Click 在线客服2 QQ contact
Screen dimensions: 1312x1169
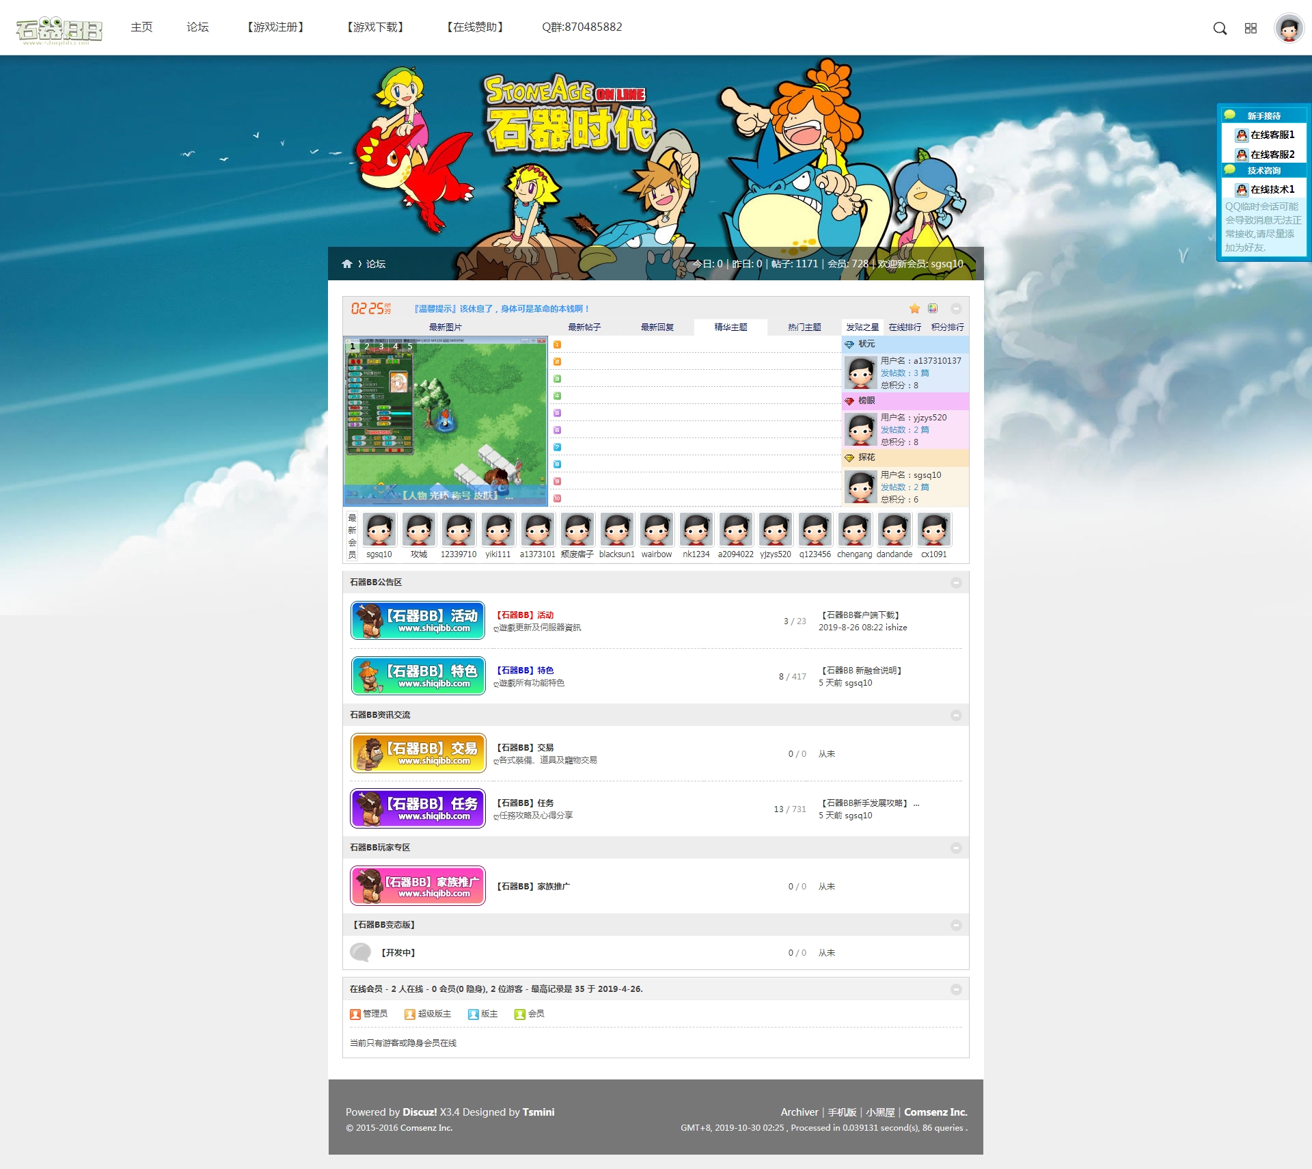click(1265, 154)
